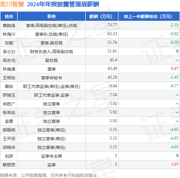Viewport: 180px width, 178px height.
Task: Select the name cell 王明怡
Action: point(9,78)
